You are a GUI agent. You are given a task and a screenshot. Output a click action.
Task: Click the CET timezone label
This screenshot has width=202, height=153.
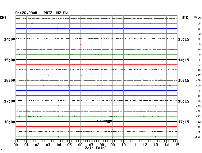coord(3,18)
